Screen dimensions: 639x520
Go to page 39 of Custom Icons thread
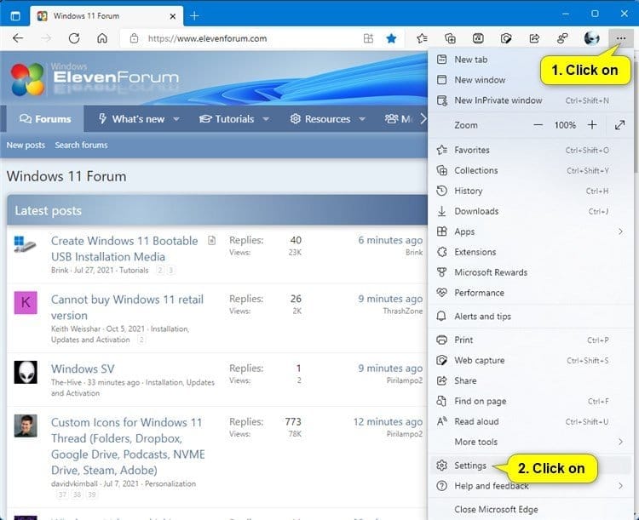92,494
